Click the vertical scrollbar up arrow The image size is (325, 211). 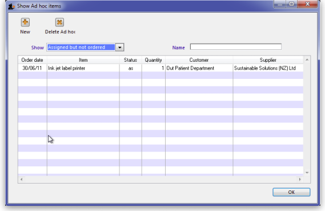point(307,59)
